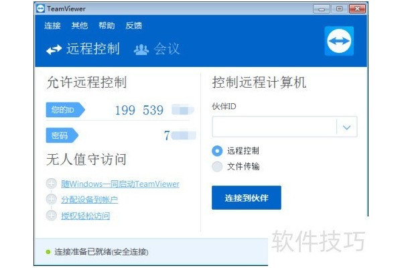Expand the 伙伴ID dropdown arrow
Screen dimensions: 402x268
click(x=346, y=127)
